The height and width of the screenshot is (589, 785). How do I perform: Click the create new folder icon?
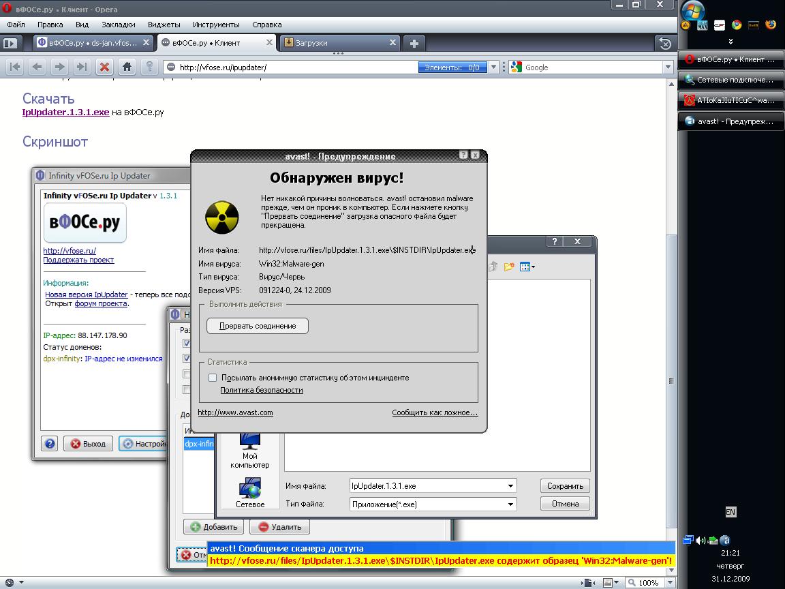(508, 267)
